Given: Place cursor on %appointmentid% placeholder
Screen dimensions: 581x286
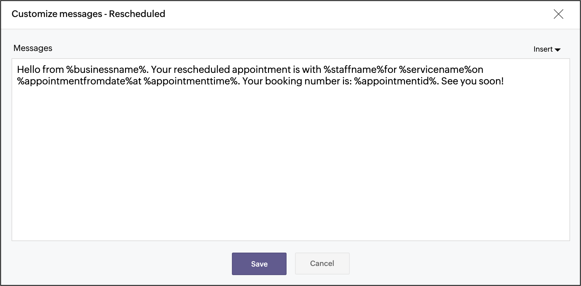Looking at the screenshot, I should 395,81.
